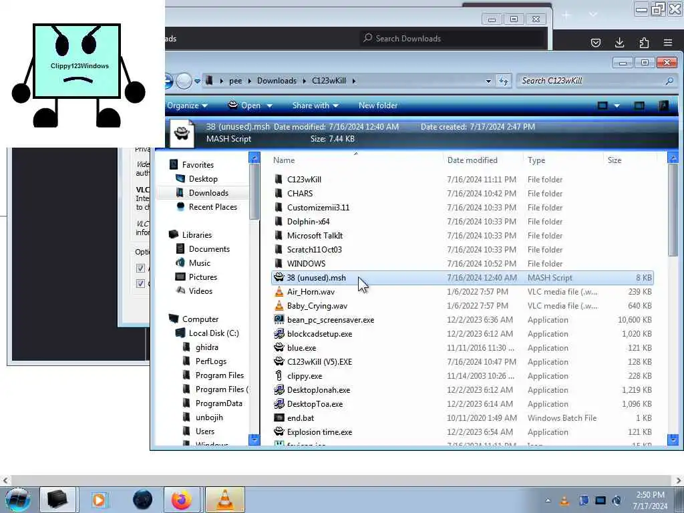This screenshot has width=684, height=513.
Task: Expand the arrow after C123wKill breadcrumb
Action: [354, 81]
